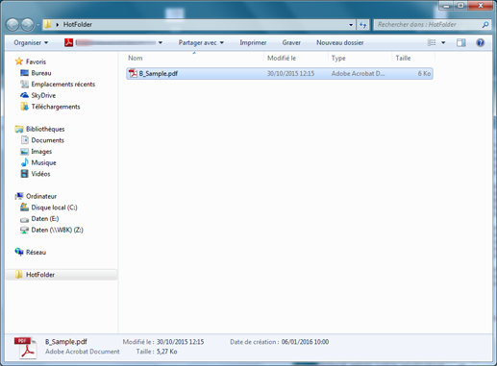Click the creation date 06/01/2016 10:00
Screen dimensions: 497x366
pyautogui.click(x=305, y=342)
